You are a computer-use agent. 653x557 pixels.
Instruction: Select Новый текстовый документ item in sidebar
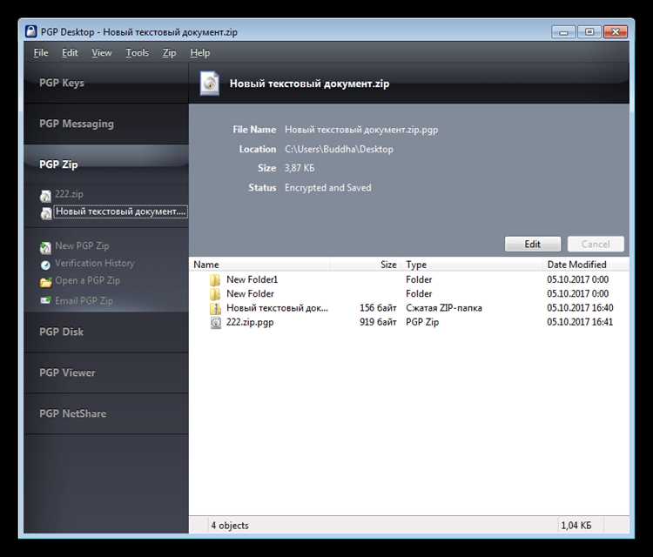(121, 211)
